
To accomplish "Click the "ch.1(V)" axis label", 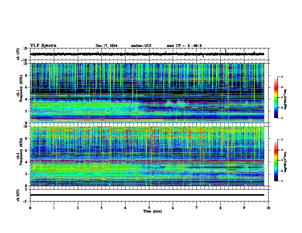I will click(18, 54).
